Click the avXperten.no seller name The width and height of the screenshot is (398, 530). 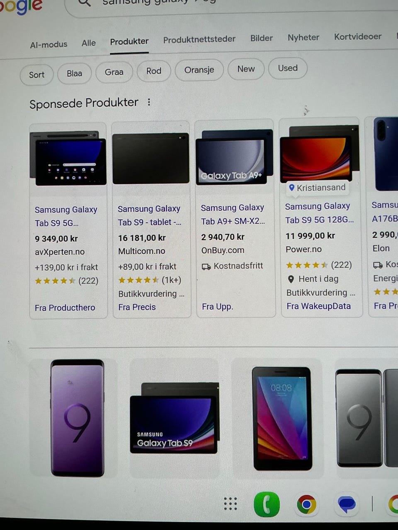[x=60, y=252]
